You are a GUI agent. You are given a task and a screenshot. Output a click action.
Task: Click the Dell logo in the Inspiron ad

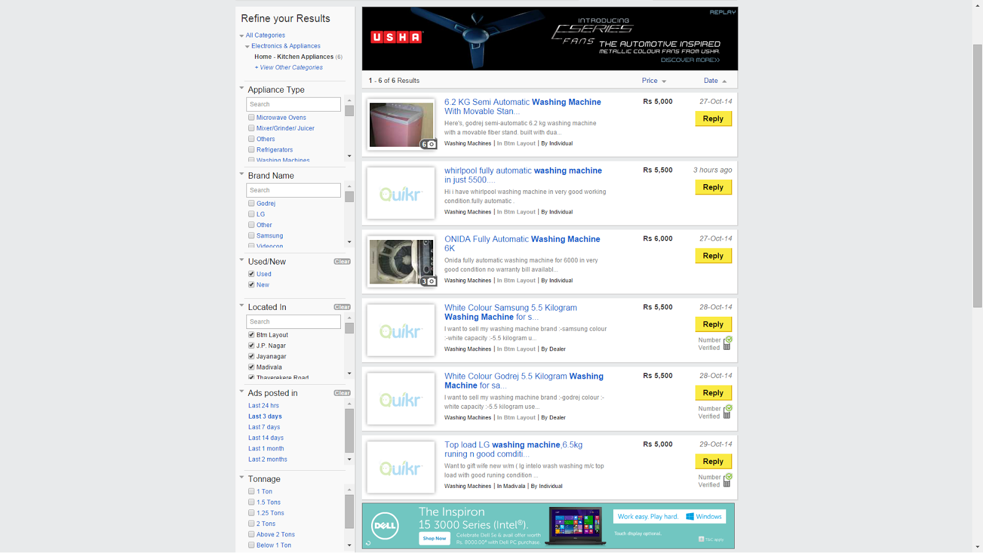click(x=385, y=525)
